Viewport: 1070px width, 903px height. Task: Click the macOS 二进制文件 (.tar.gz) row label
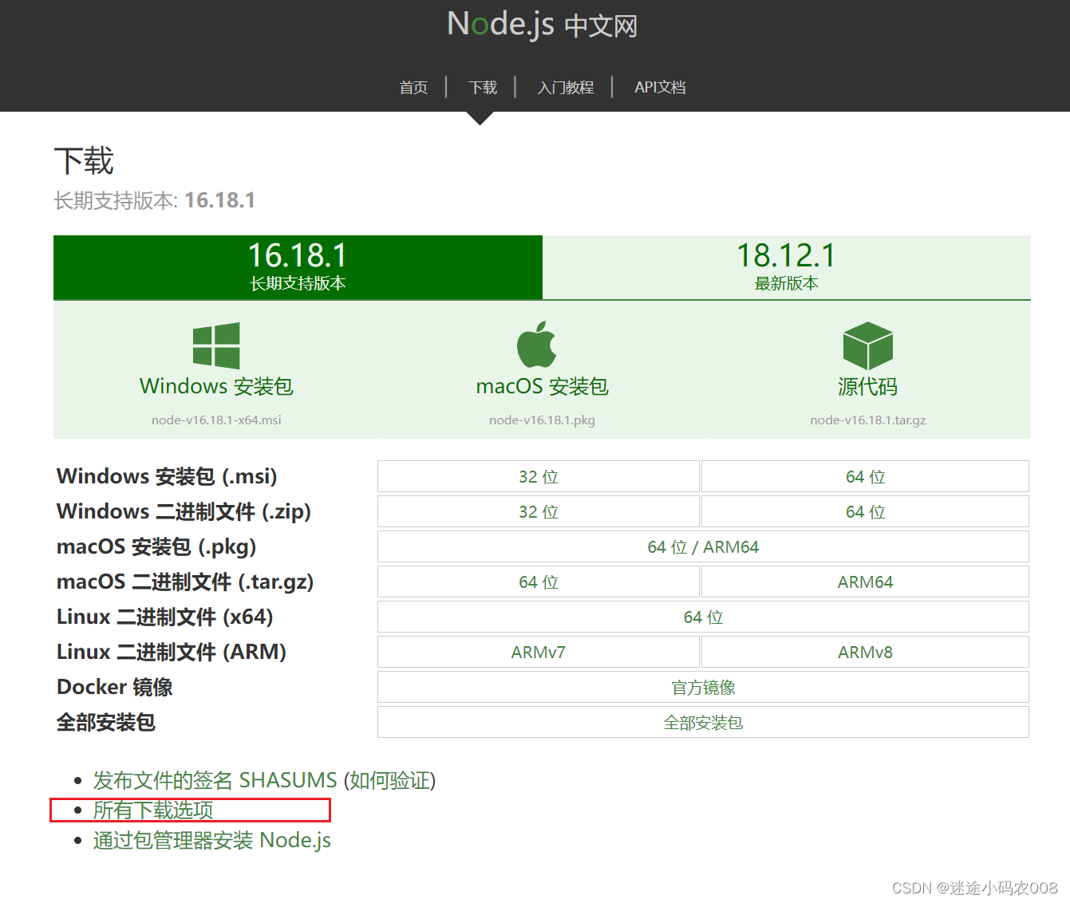pyautogui.click(x=185, y=582)
